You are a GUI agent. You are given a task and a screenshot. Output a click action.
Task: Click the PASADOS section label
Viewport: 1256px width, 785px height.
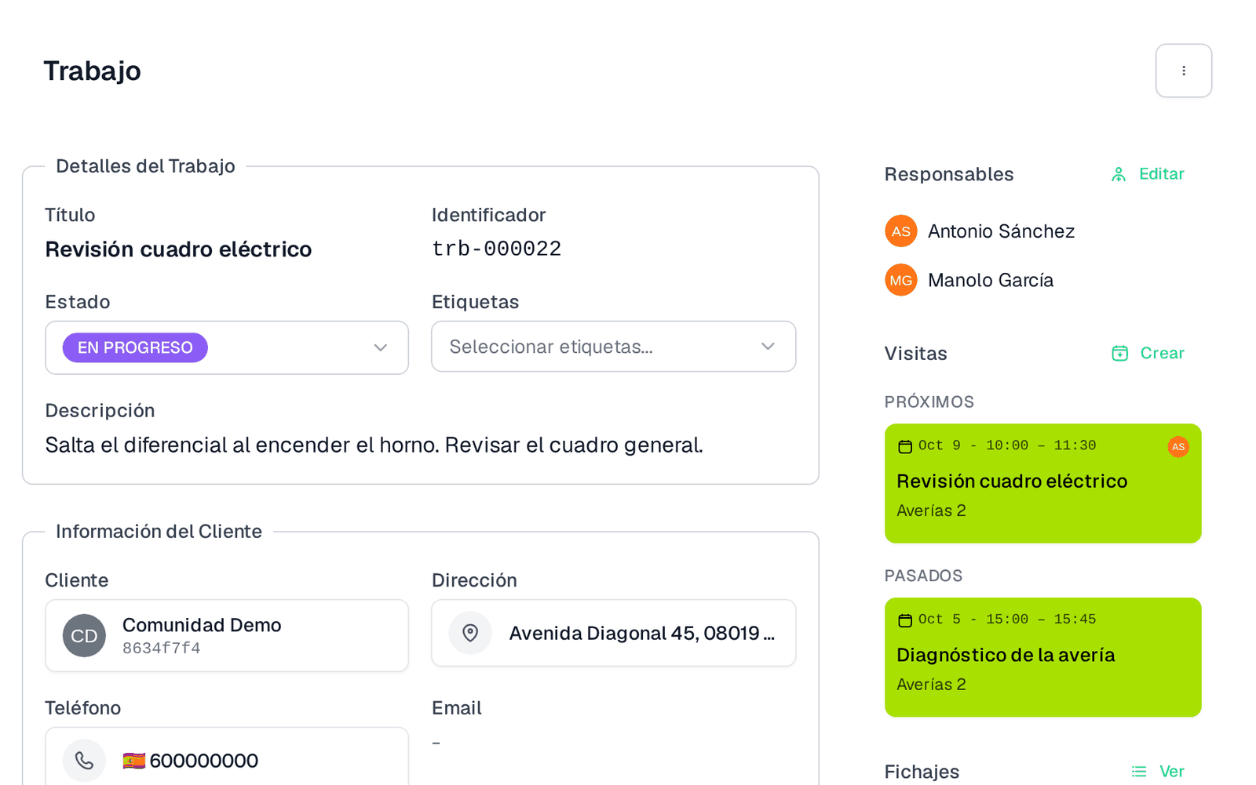(x=923, y=576)
